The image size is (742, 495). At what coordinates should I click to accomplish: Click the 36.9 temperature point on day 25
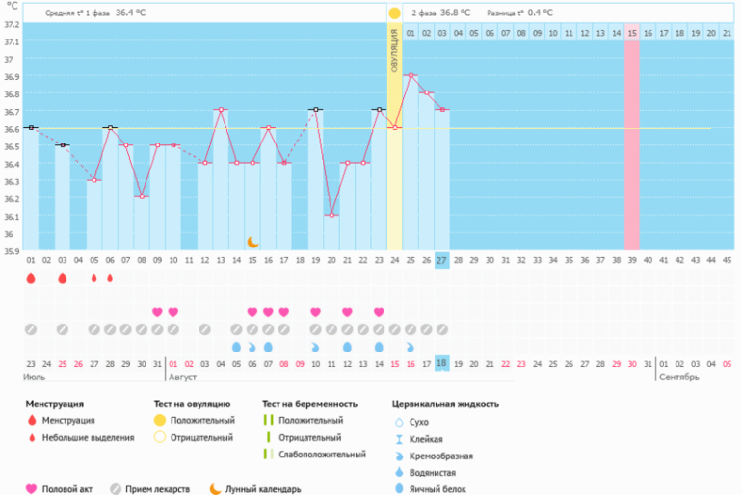(x=411, y=75)
